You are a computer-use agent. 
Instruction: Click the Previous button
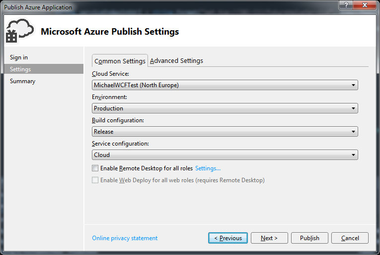[x=228, y=238]
